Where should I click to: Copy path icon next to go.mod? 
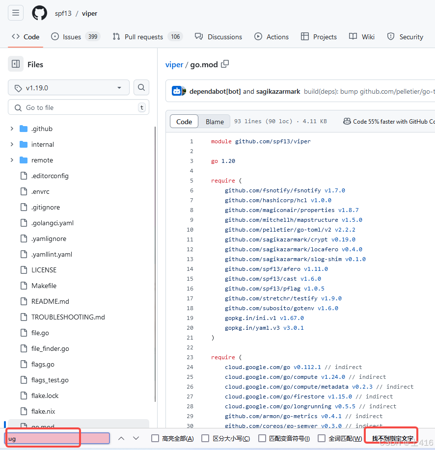[x=225, y=64]
